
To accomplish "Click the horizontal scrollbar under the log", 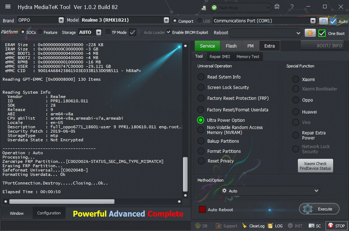I will (x=62, y=201).
